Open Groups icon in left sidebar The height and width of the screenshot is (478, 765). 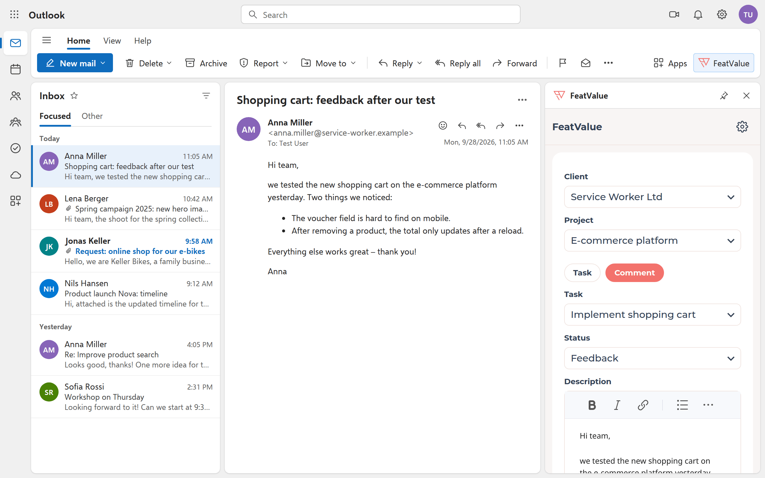[x=15, y=122]
